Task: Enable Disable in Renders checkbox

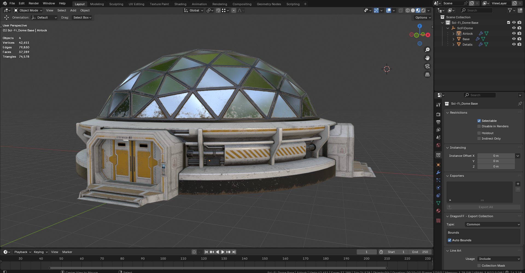Action: (x=479, y=126)
